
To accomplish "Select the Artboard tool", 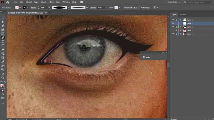I will [3, 74].
